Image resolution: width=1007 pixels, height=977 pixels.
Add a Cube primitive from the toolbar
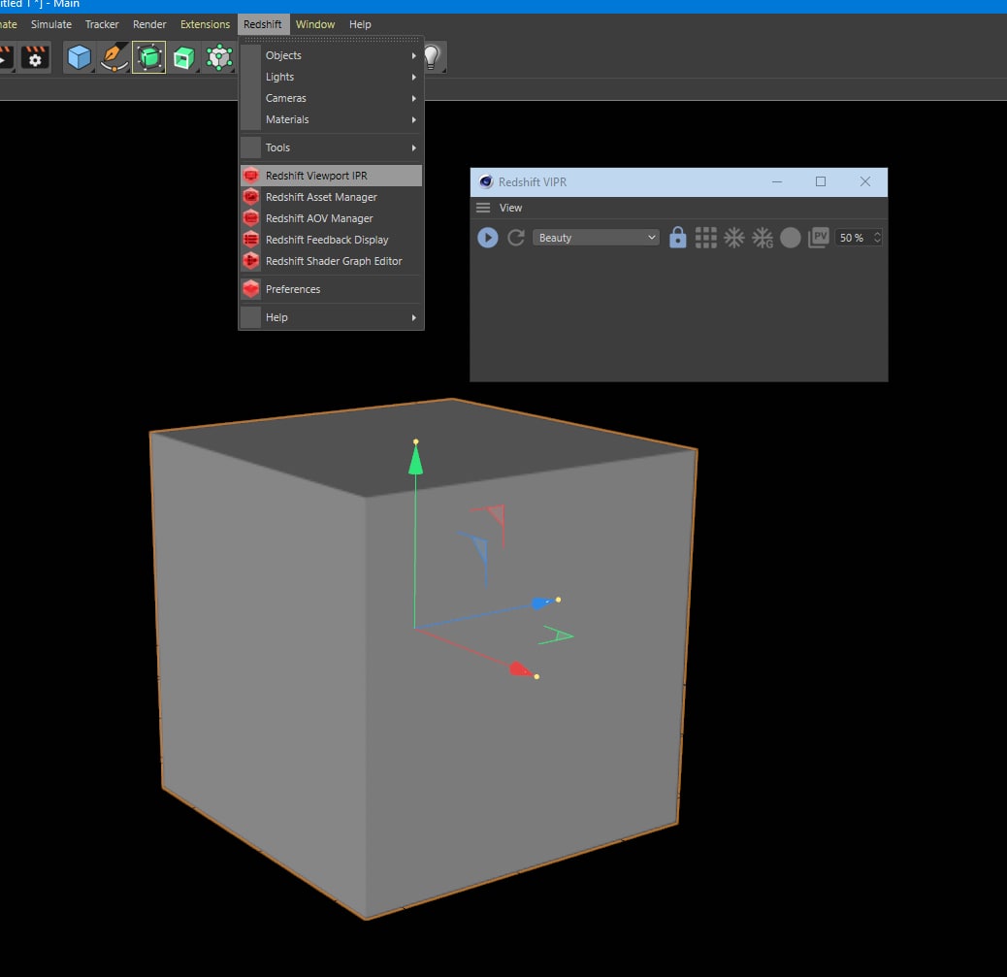pyautogui.click(x=79, y=58)
